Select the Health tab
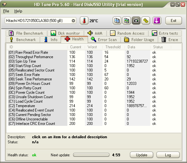187x163 pixels. click(74, 39)
